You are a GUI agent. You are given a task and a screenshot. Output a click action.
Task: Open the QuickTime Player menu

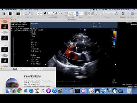pos(11,10)
